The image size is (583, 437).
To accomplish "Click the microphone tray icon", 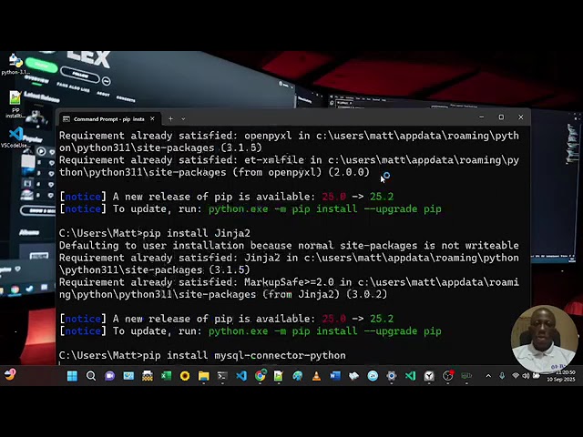I will [x=502, y=376].
